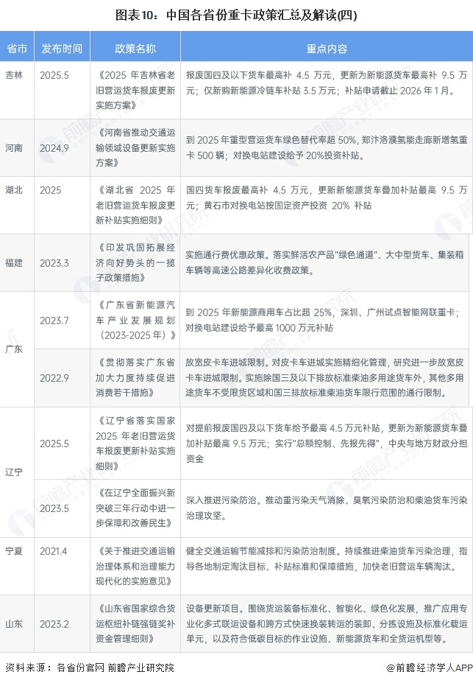Click policy name 《在辽宁全面振兴新突破三年行动中进一步保障和改善民生》

pyautogui.click(x=135, y=508)
